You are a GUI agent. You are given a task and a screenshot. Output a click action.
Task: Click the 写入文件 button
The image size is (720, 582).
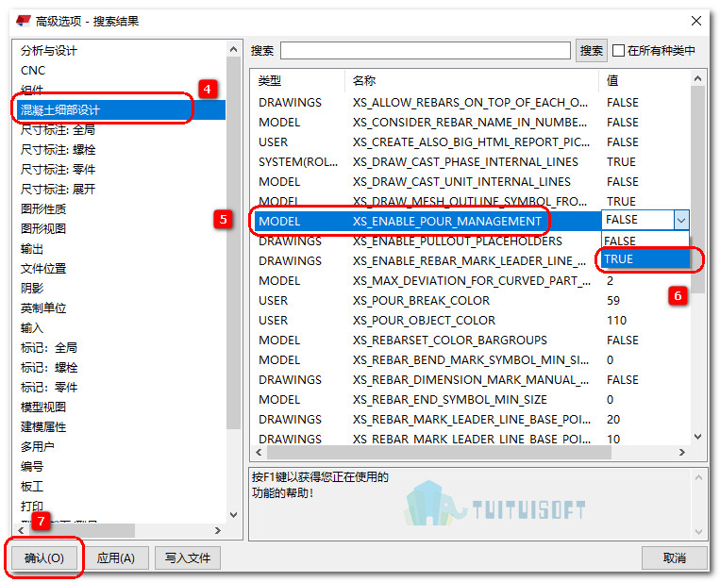[188, 558]
